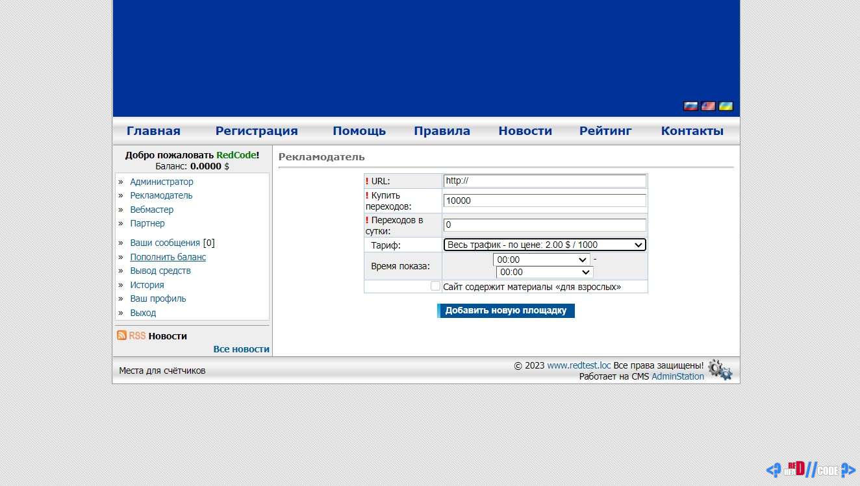Image resolution: width=860 pixels, height=486 pixels.
Task: Open the Главная menu item
Action: point(153,131)
